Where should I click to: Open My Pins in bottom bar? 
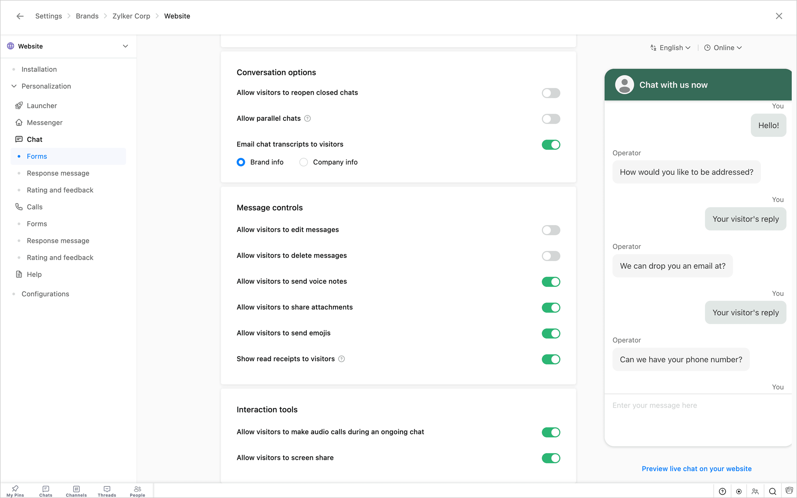[x=15, y=491]
